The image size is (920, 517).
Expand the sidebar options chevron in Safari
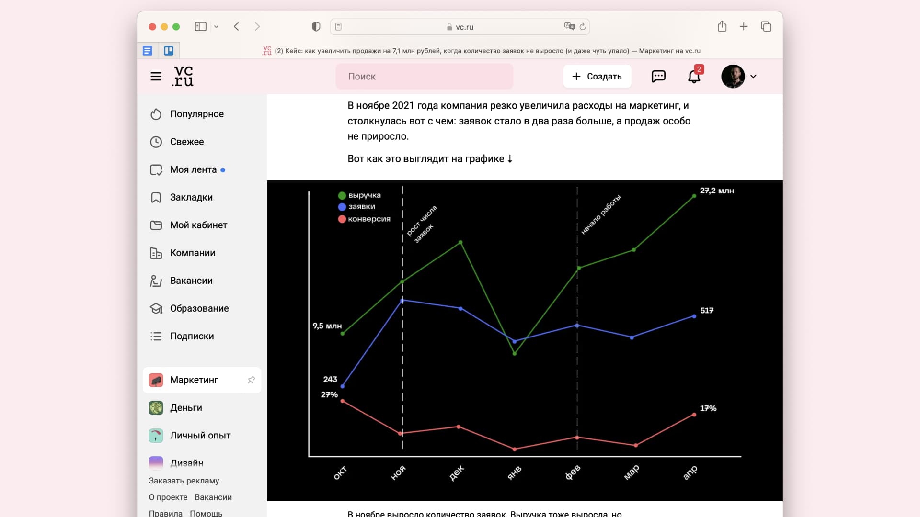(216, 27)
